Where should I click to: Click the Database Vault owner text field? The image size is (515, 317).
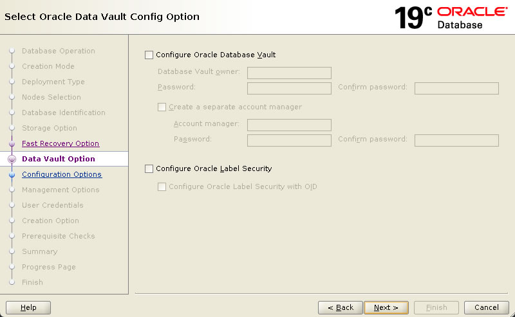click(x=289, y=73)
